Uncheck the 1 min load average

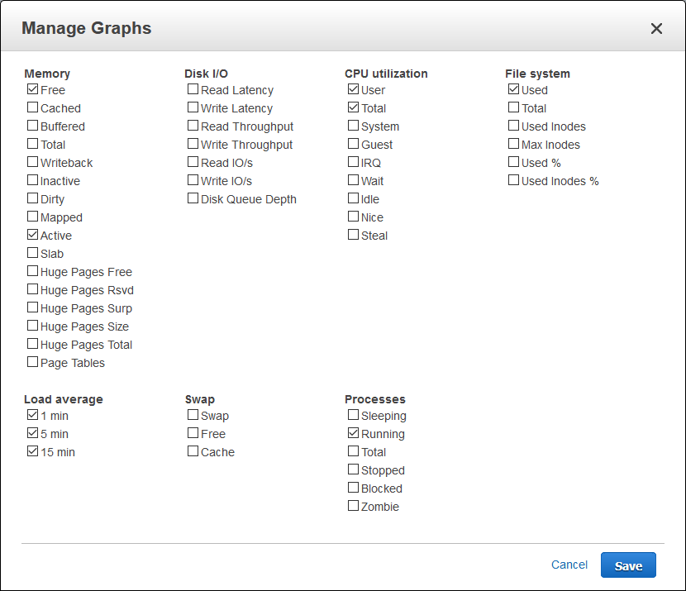tap(32, 415)
